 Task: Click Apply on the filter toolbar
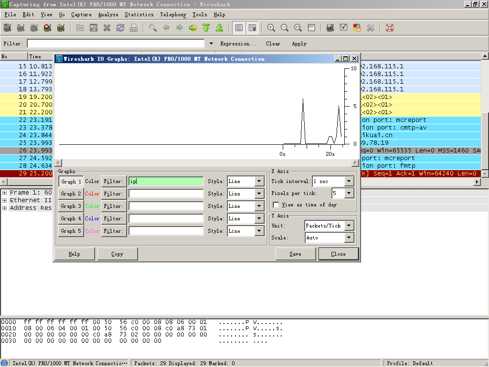coord(299,43)
